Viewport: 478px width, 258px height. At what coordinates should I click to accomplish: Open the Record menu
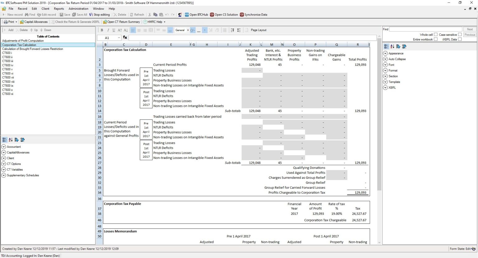coord(22,9)
